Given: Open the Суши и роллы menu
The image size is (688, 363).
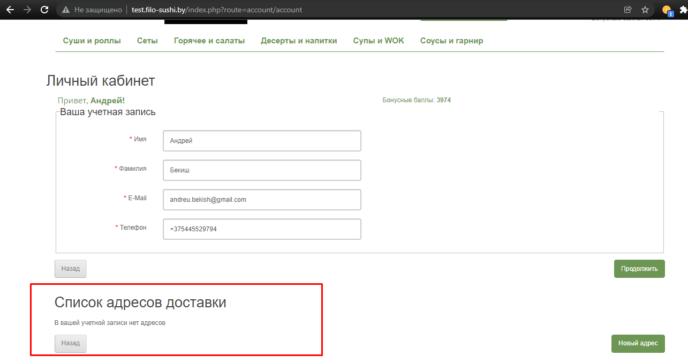Looking at the screenshot, I should coord(92,41).
